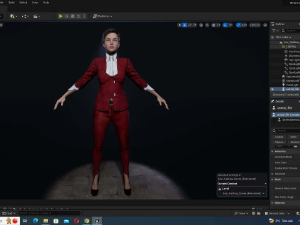300x225 pixels.
Task: Open the play options three-dot menu
Action: [x=84, y=16]
